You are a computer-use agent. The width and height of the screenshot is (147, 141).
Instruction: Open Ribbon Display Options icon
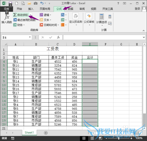click(x=125, y=3)
